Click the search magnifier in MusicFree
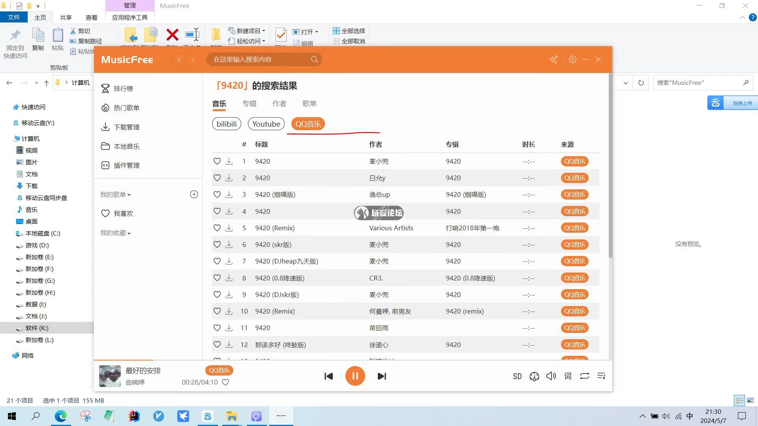Viewport: 758px width, 426px height. click(x=314, y=60)
